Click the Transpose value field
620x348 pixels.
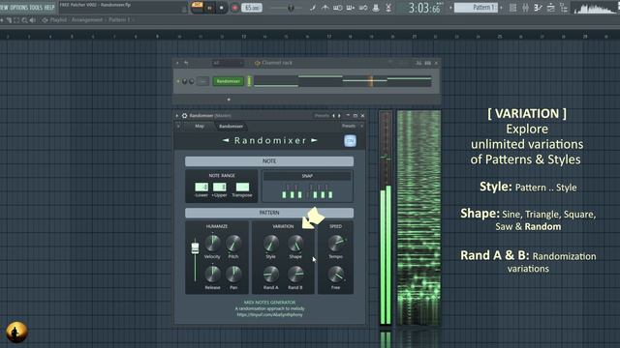click(x=242, y=187)
